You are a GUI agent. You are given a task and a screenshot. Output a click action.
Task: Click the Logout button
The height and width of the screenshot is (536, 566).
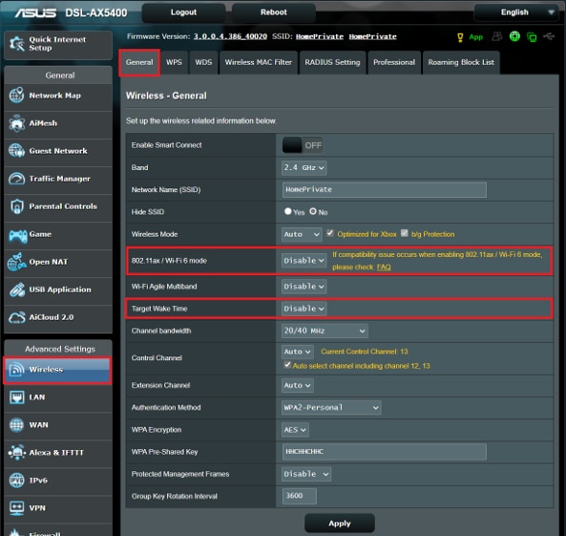(183, 12)
